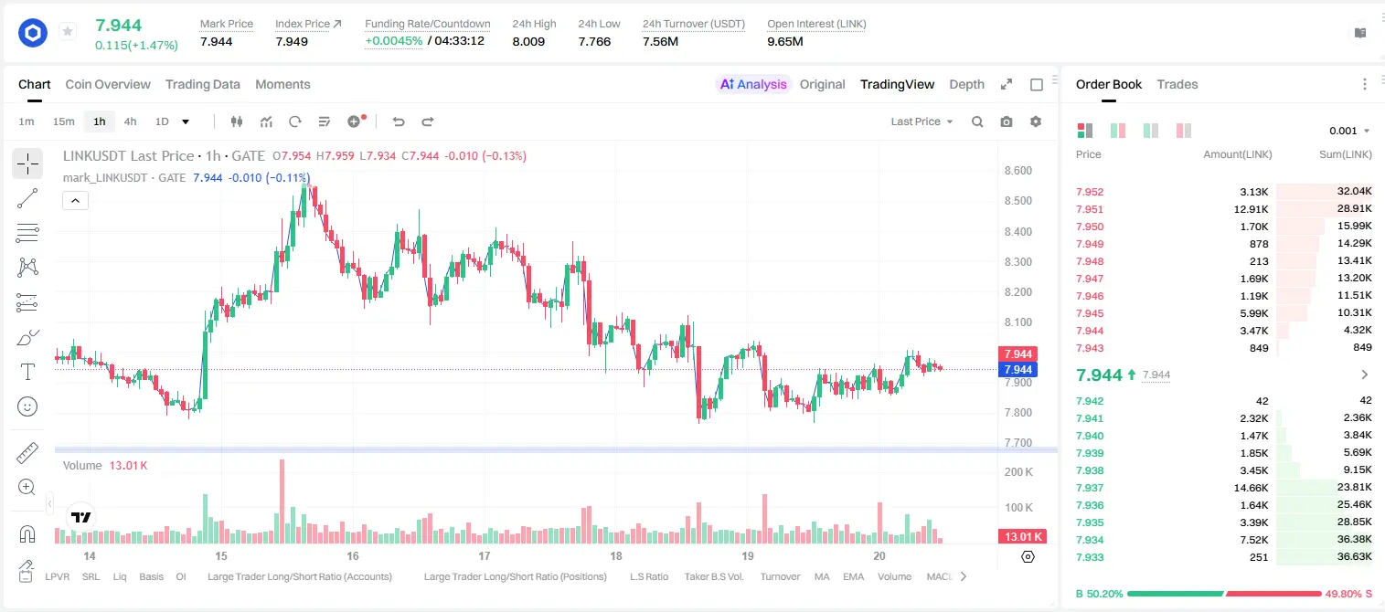Toggle the favorite star for LINK

tap(68, 32)
